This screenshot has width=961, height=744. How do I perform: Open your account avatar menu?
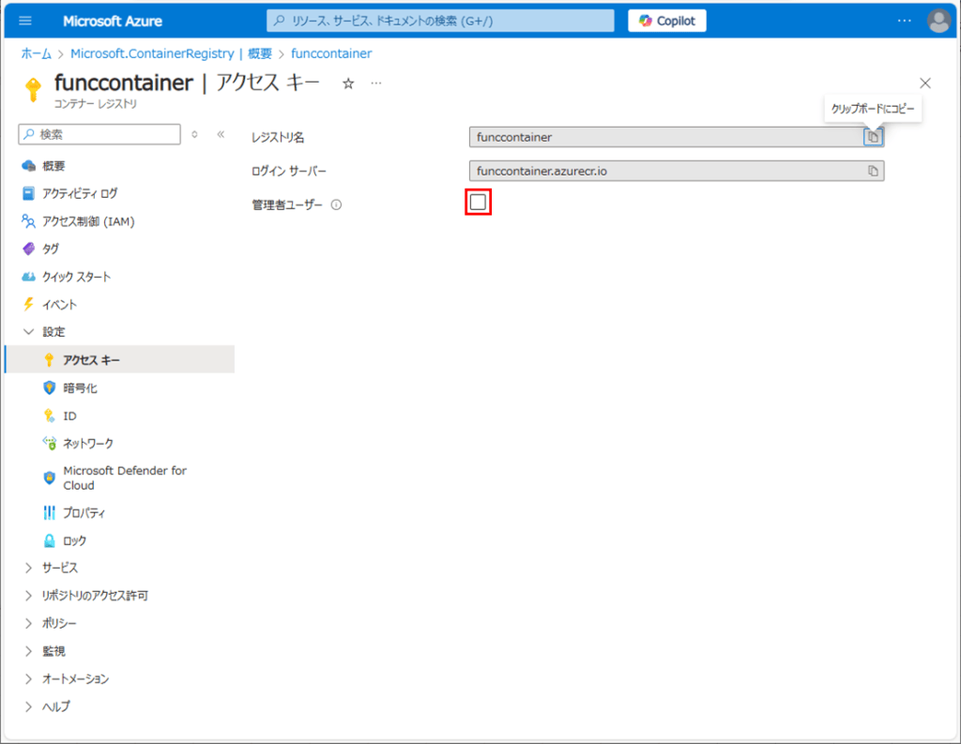938,20
